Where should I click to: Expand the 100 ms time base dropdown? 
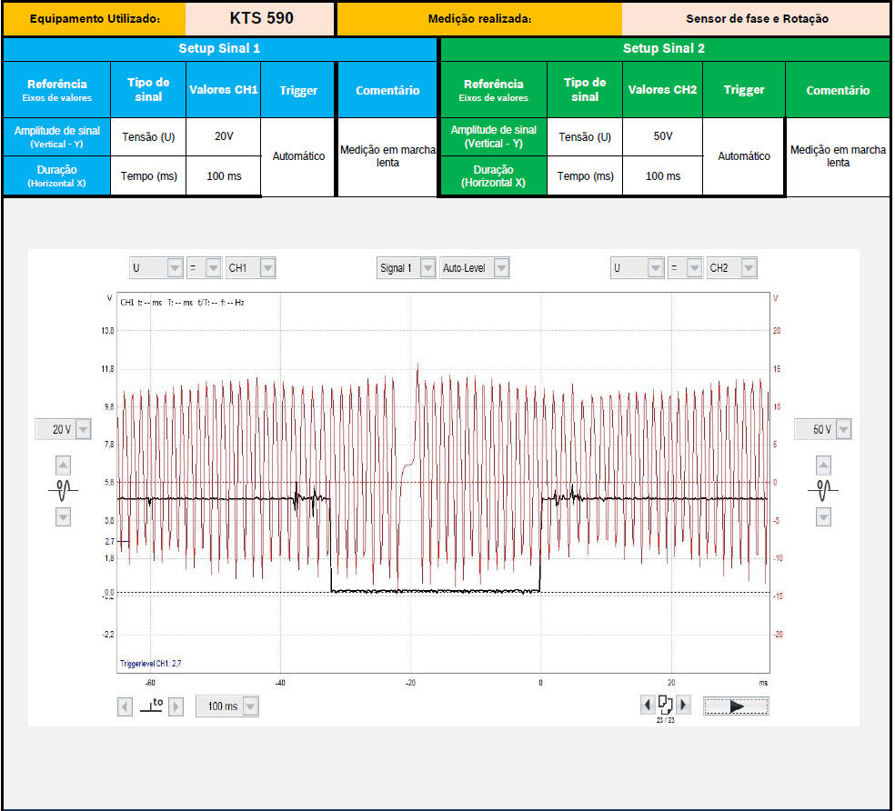coord(249,706)
